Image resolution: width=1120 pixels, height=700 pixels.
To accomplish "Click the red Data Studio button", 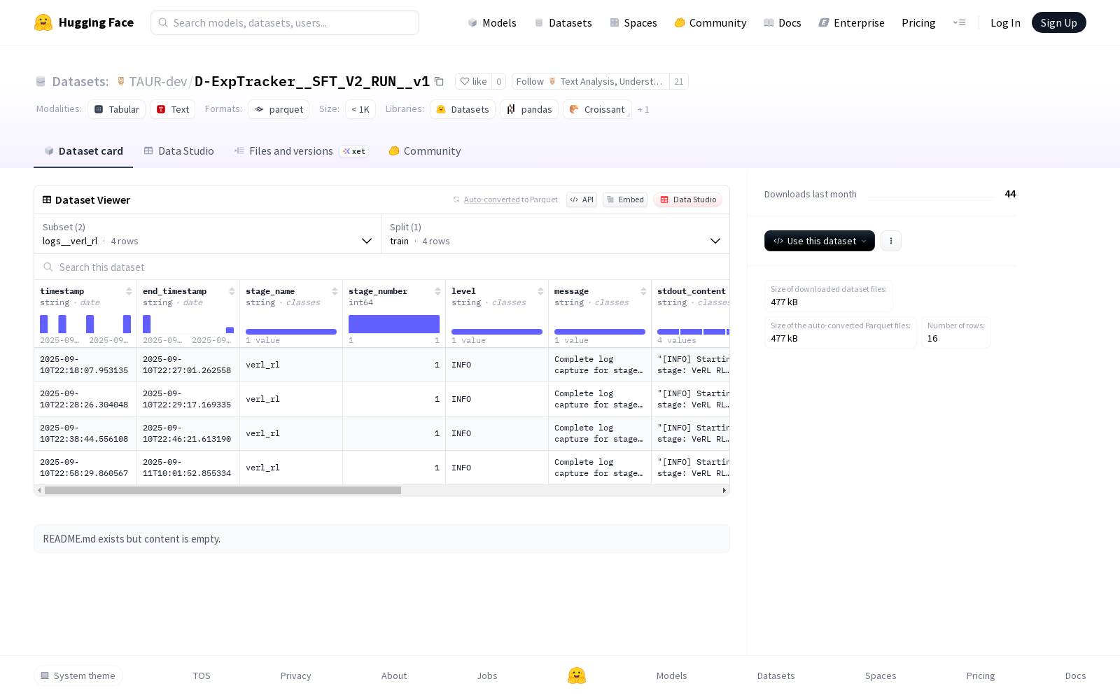I will point(688,199).
